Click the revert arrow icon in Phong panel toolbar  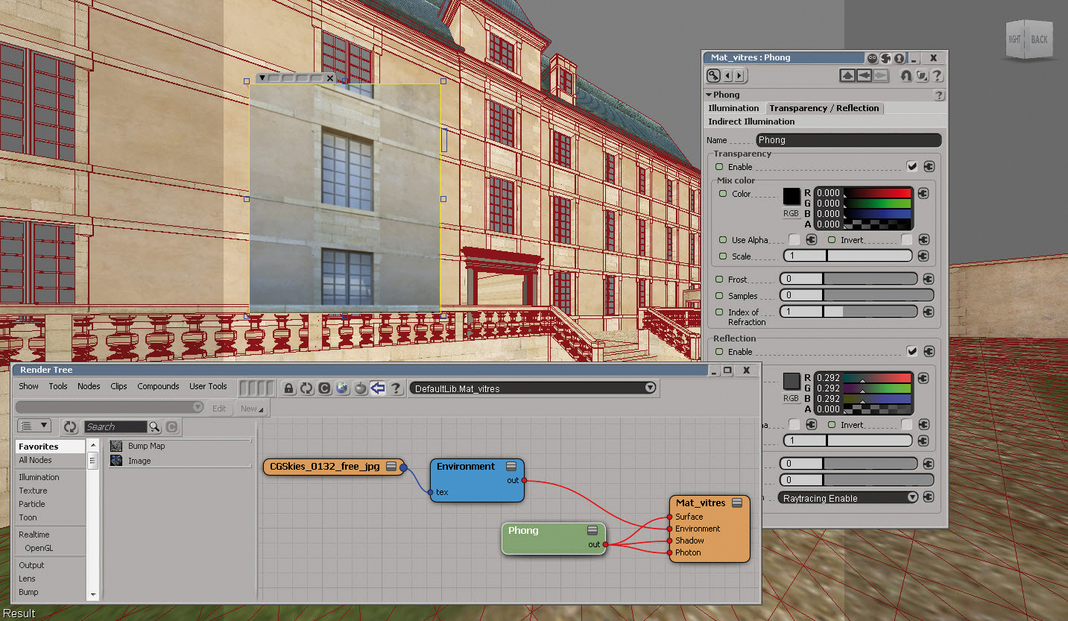(x=906, y=75)
